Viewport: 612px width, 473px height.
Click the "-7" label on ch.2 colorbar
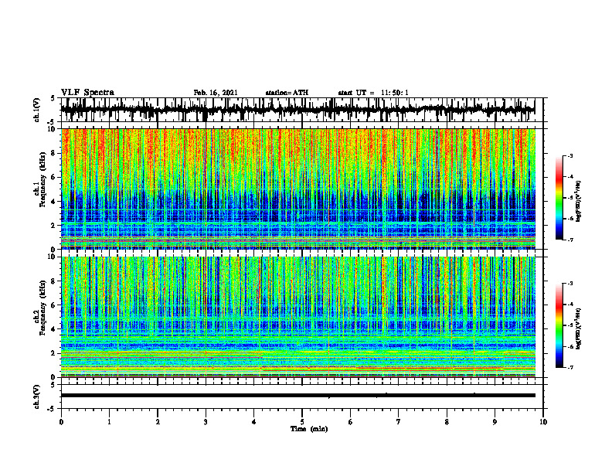click(570, 367)
